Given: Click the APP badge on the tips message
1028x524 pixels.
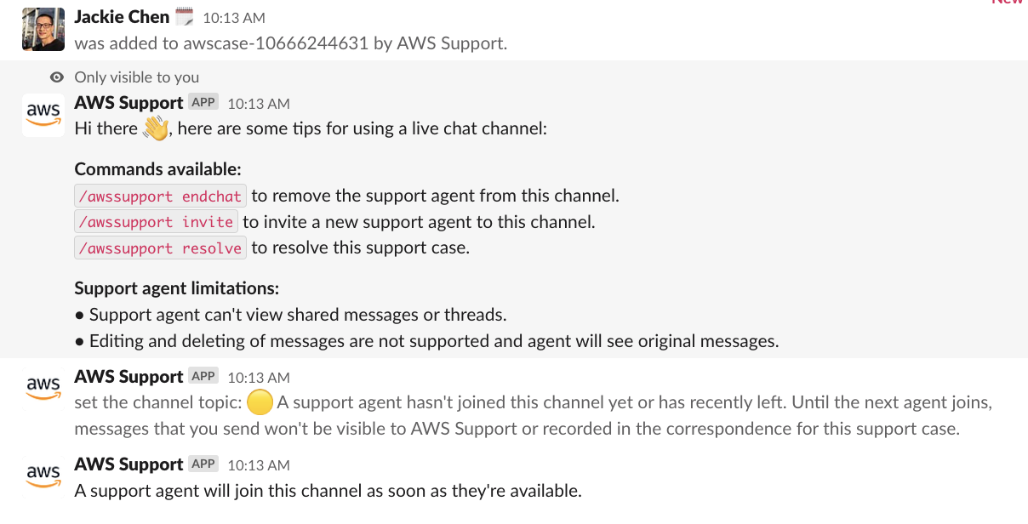Looking at the screenshot, I should pyautogui.click(x=203, y=102).
